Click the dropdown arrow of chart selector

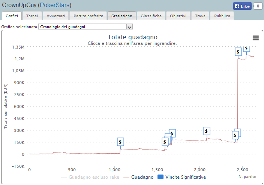(x=129, y=27)
